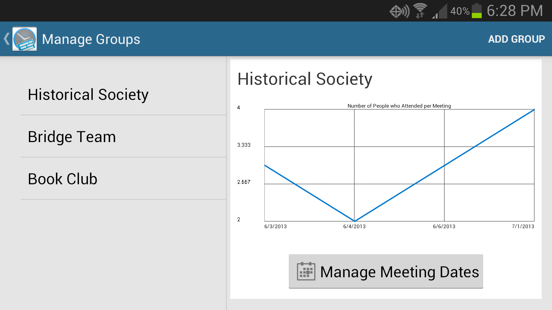Tap the app logo icon in action bar

pos(25,39)
